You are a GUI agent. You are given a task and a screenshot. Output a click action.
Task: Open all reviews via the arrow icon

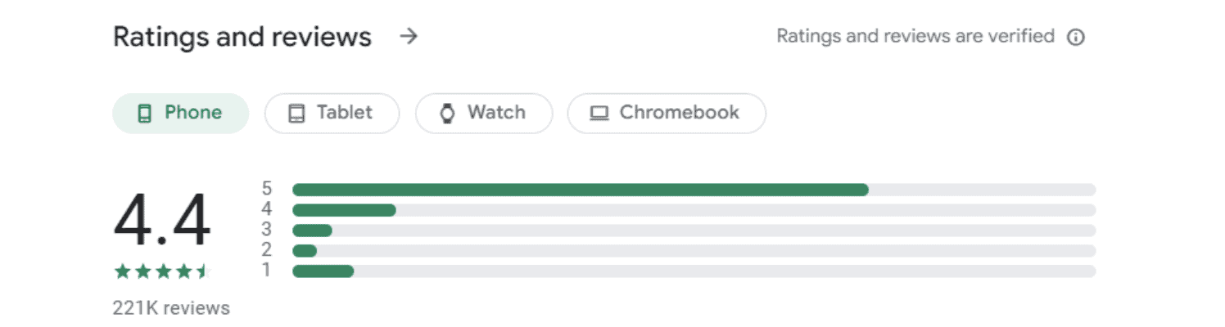(x=409, y=37)
